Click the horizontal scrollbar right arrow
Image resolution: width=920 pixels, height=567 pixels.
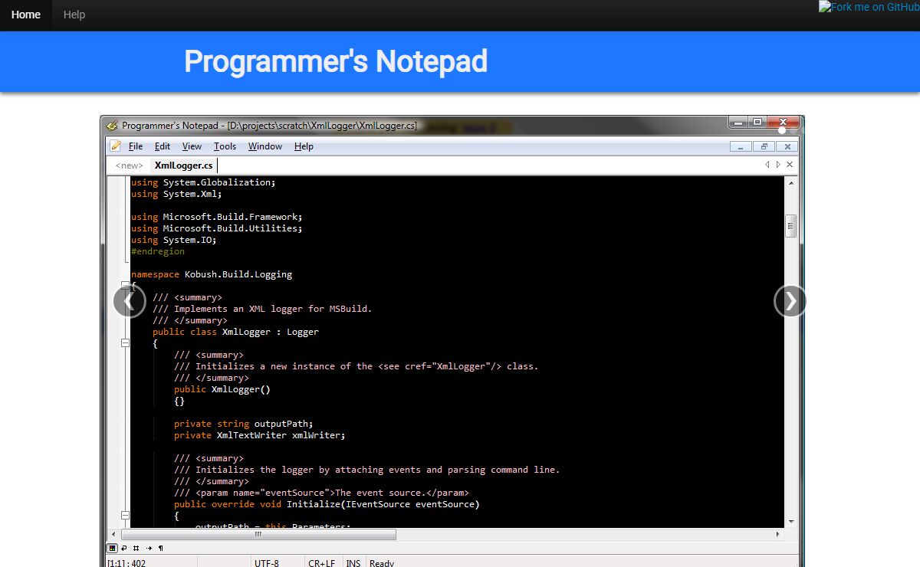click(777, 534)
